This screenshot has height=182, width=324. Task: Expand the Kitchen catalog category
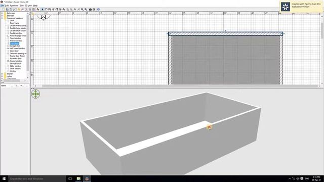point(2,74)
